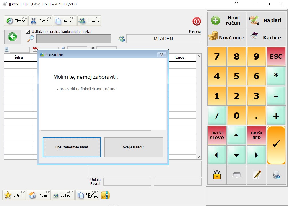Click 'Ups, zaboravio sam!' button
This screenshot has height=206, width=288.
[72, 147]
